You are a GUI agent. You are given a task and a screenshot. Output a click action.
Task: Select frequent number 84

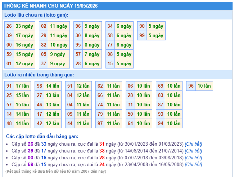point(70,96)
